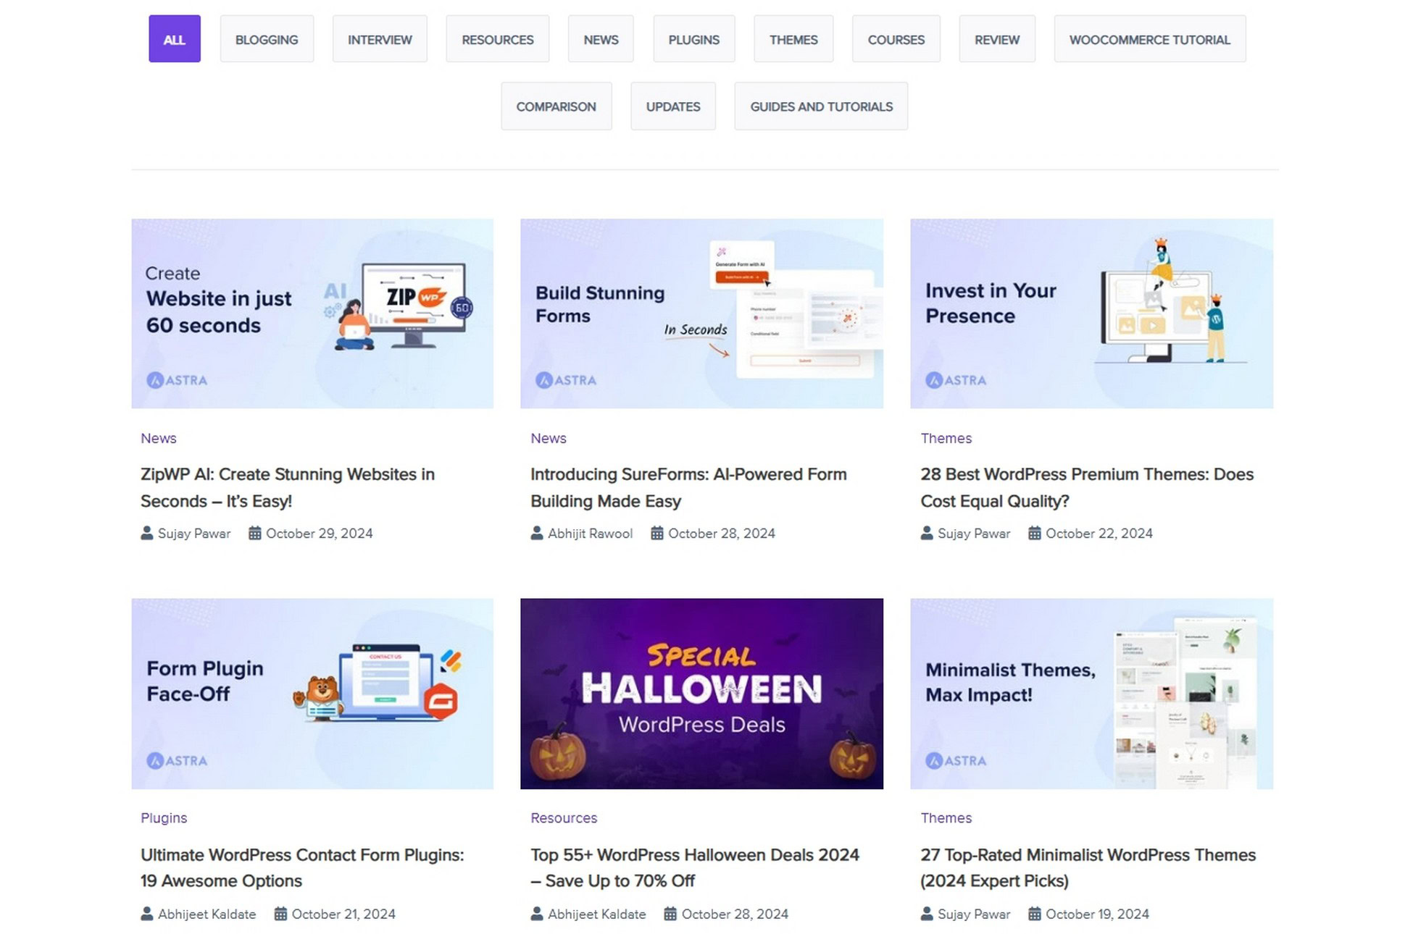Click Resources tag above Halloween Deals post
Viewport: 1413px width, 934px height.
[x=564, y=817]
